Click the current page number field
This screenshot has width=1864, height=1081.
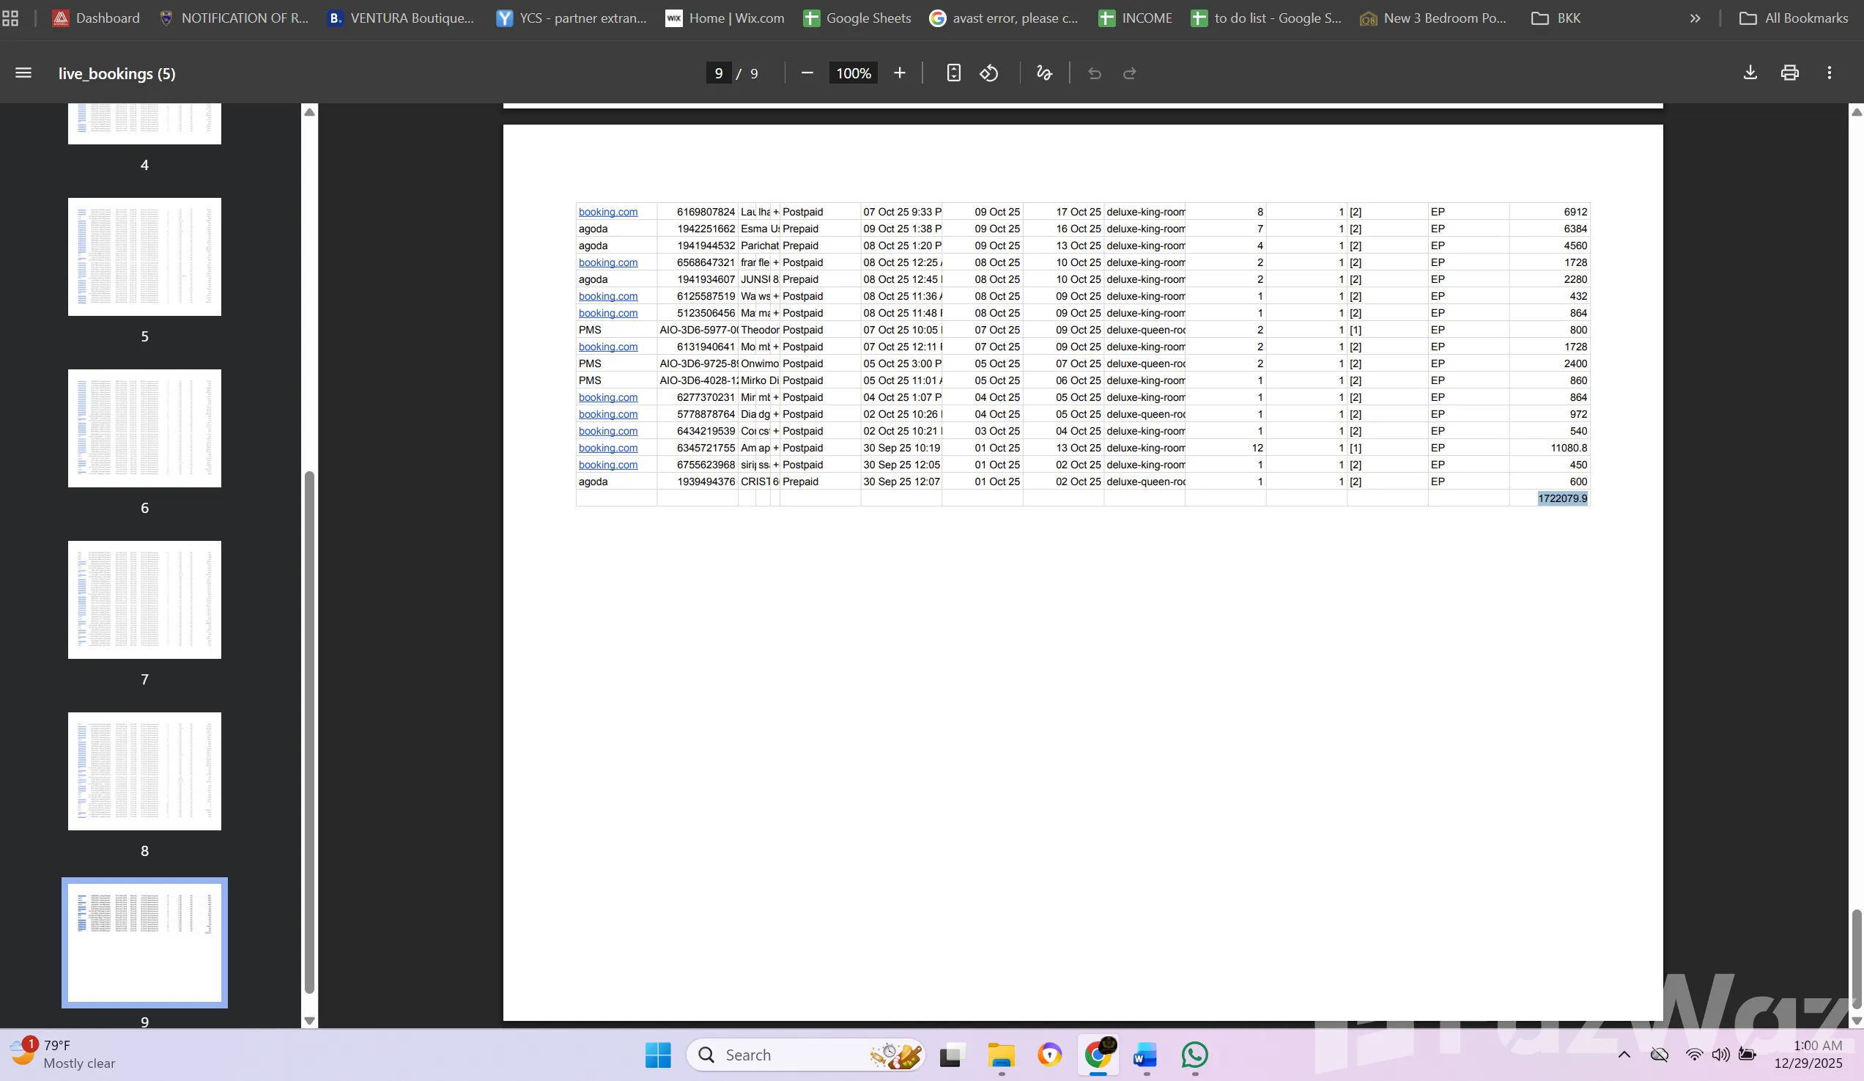pyautogui.click(x=718, y=73)
